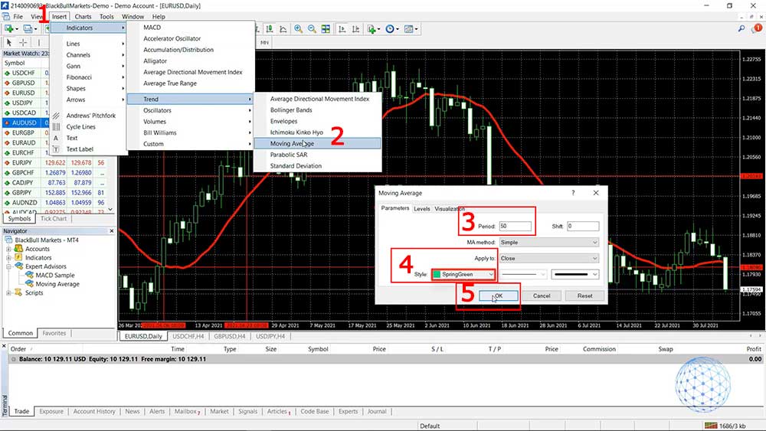The image size is (766, 431).
Task: Open the Profiles toolbar icon
Action: point(28,29)
